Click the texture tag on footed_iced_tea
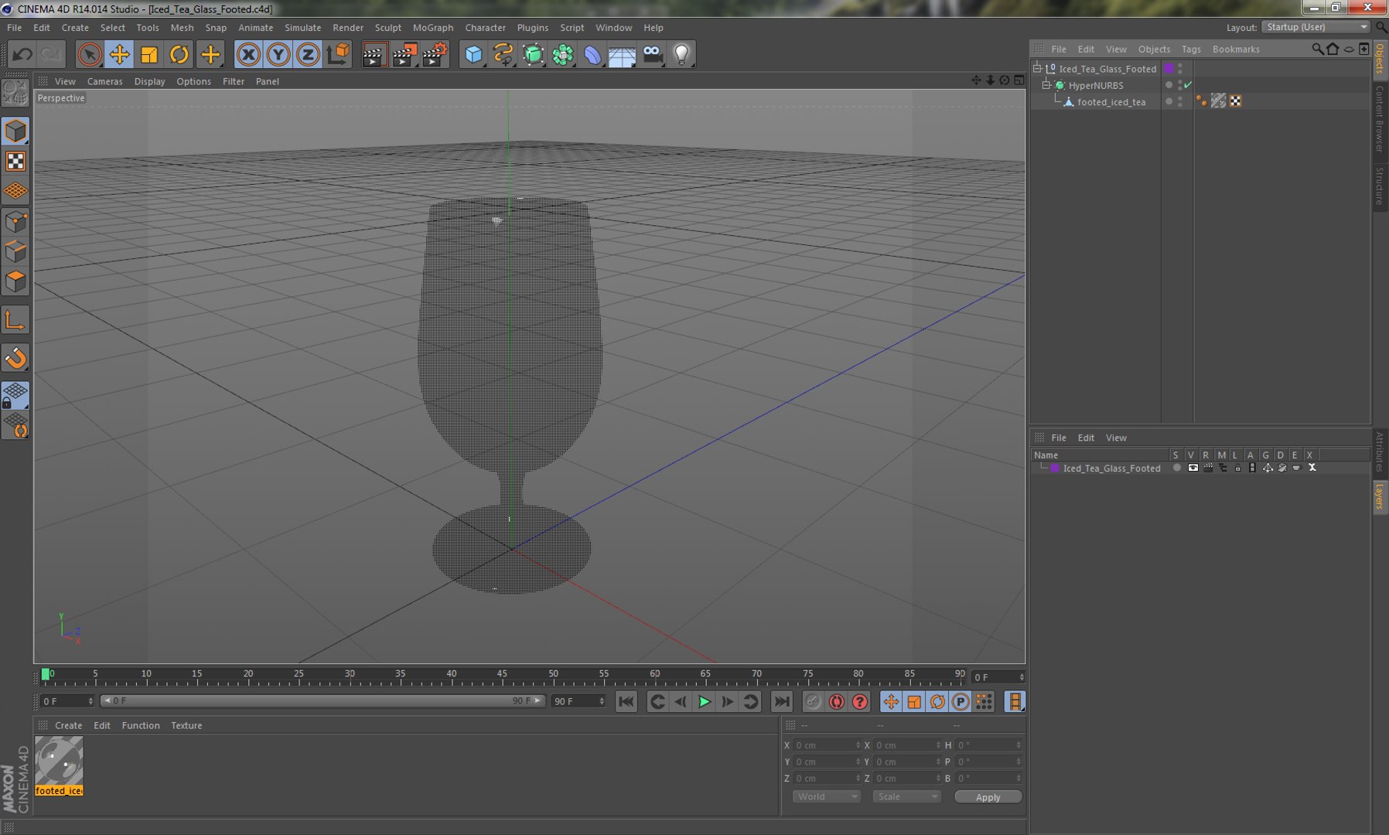The image size is (1389, 835). (1218, 101)
